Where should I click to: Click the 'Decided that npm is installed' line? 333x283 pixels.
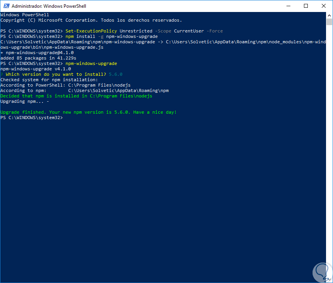(x=76, y=96)
